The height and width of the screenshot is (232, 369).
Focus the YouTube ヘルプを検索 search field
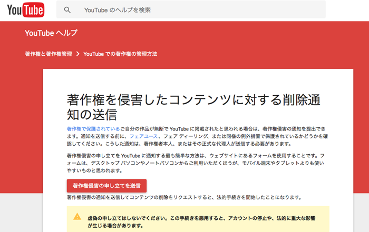tap(191, 10)
